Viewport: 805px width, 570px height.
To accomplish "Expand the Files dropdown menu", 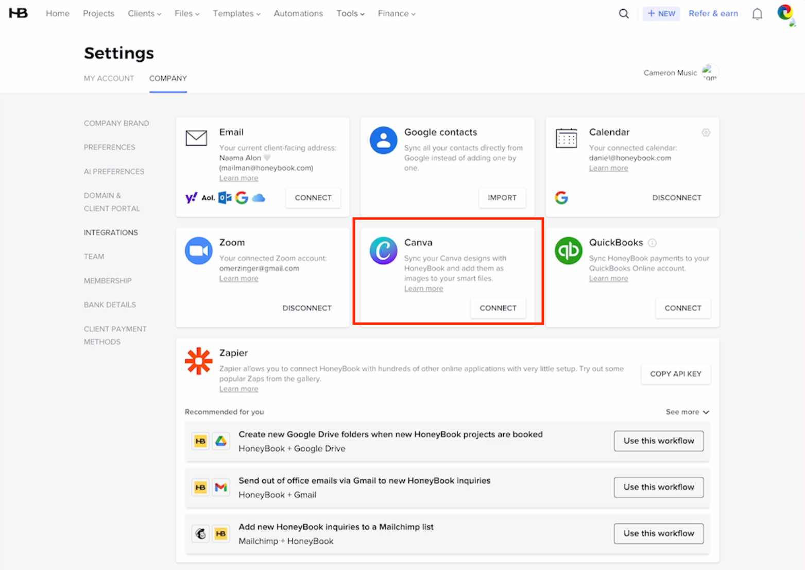I will click(x=187, y=13).
